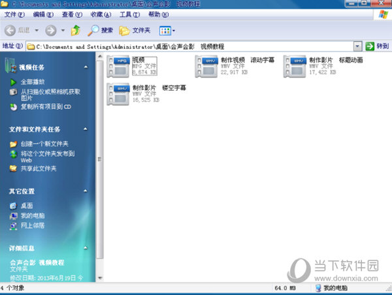This screenshot has width=392, height=295.
Task: Collapse the 文件和文件夹任务 section
Action: 86,129
